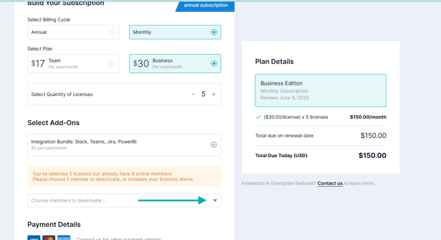Click the $5 per user/month add-on price
Screen dimensions: 441x240
[49, 148]
